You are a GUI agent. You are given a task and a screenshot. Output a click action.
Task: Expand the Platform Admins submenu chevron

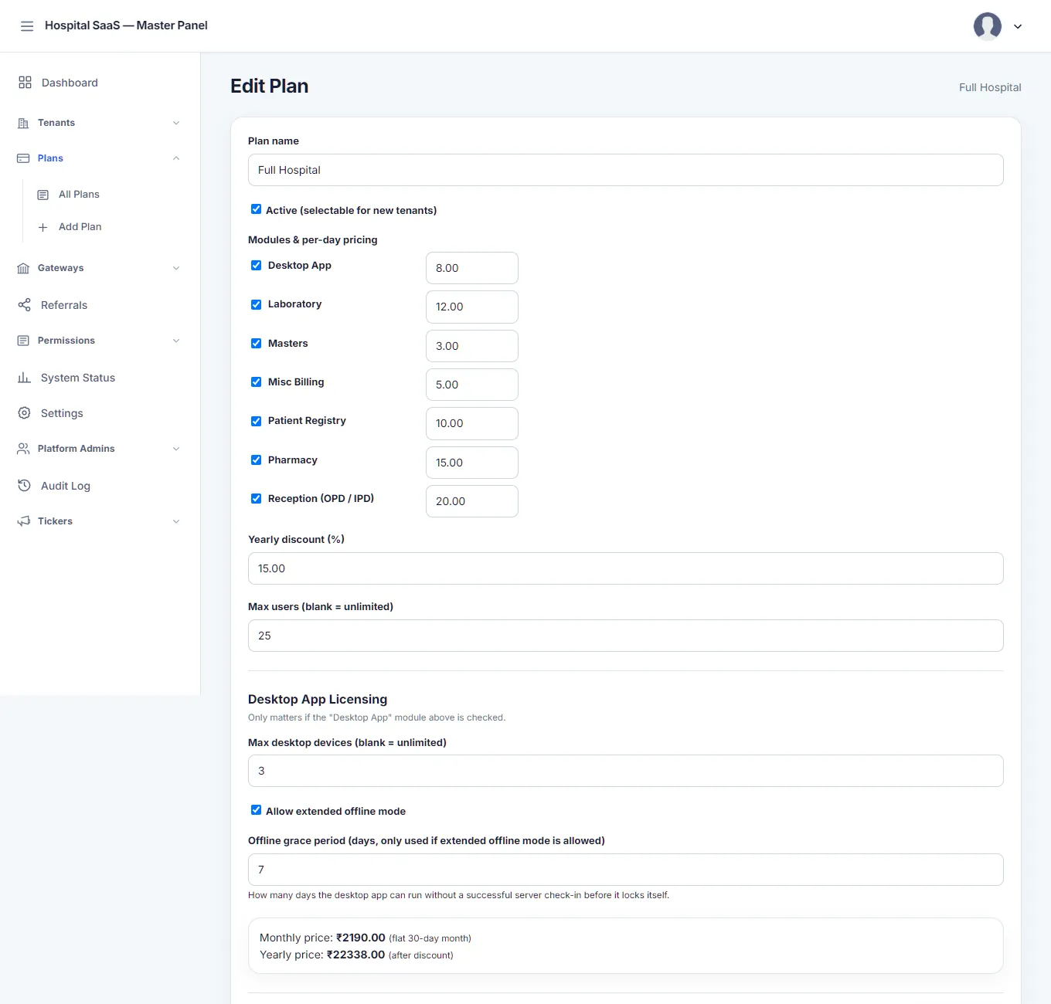point(176,449)
